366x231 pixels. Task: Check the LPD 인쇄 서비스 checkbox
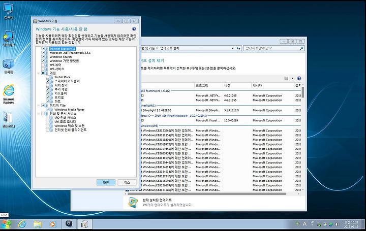pyautogui.click(x=48, y=118)
